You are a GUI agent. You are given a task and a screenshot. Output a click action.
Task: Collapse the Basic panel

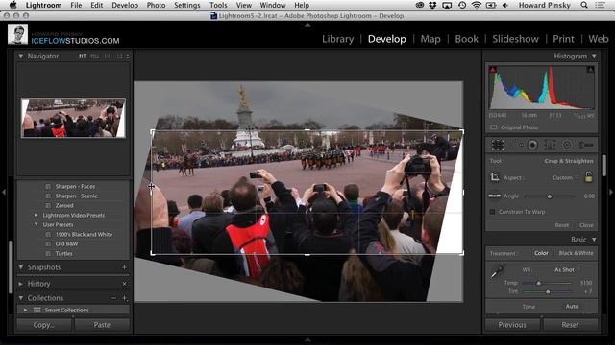coord(594,240)
